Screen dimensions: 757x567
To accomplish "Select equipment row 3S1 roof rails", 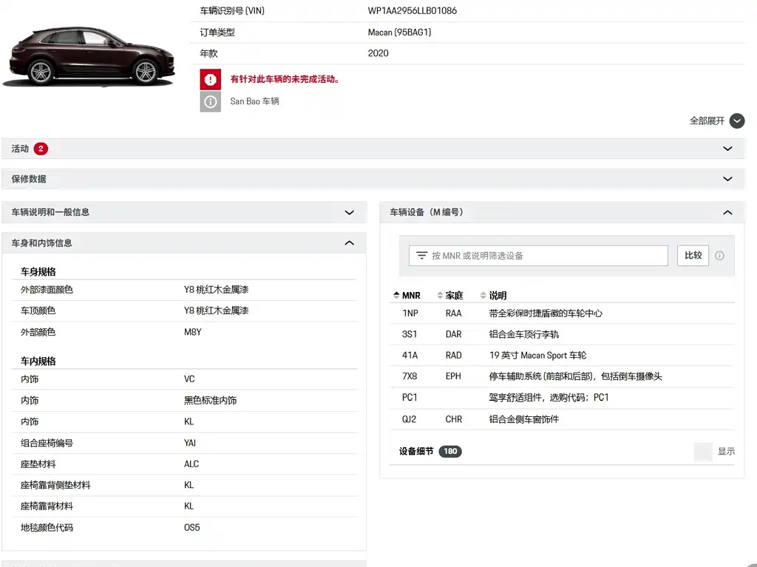I will [x=562, y=334].
